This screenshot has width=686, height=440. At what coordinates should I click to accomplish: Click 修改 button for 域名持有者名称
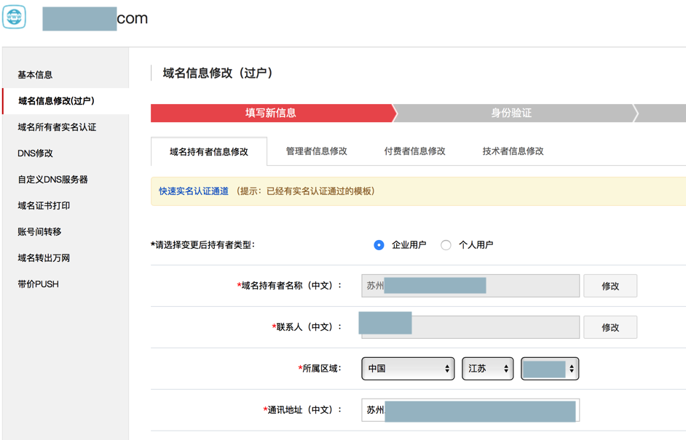(x=610, y=286)
